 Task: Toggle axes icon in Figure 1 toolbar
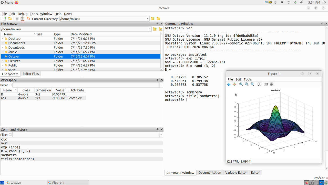coord(266,84)
